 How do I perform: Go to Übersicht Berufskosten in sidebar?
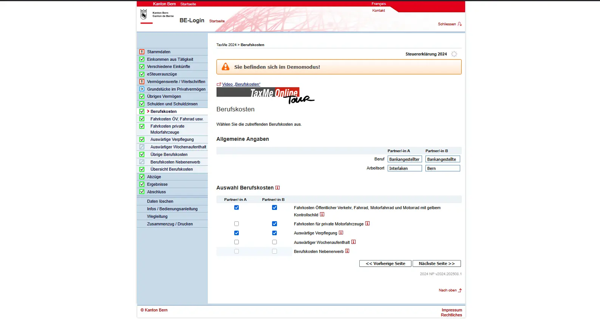click(172, 169)
